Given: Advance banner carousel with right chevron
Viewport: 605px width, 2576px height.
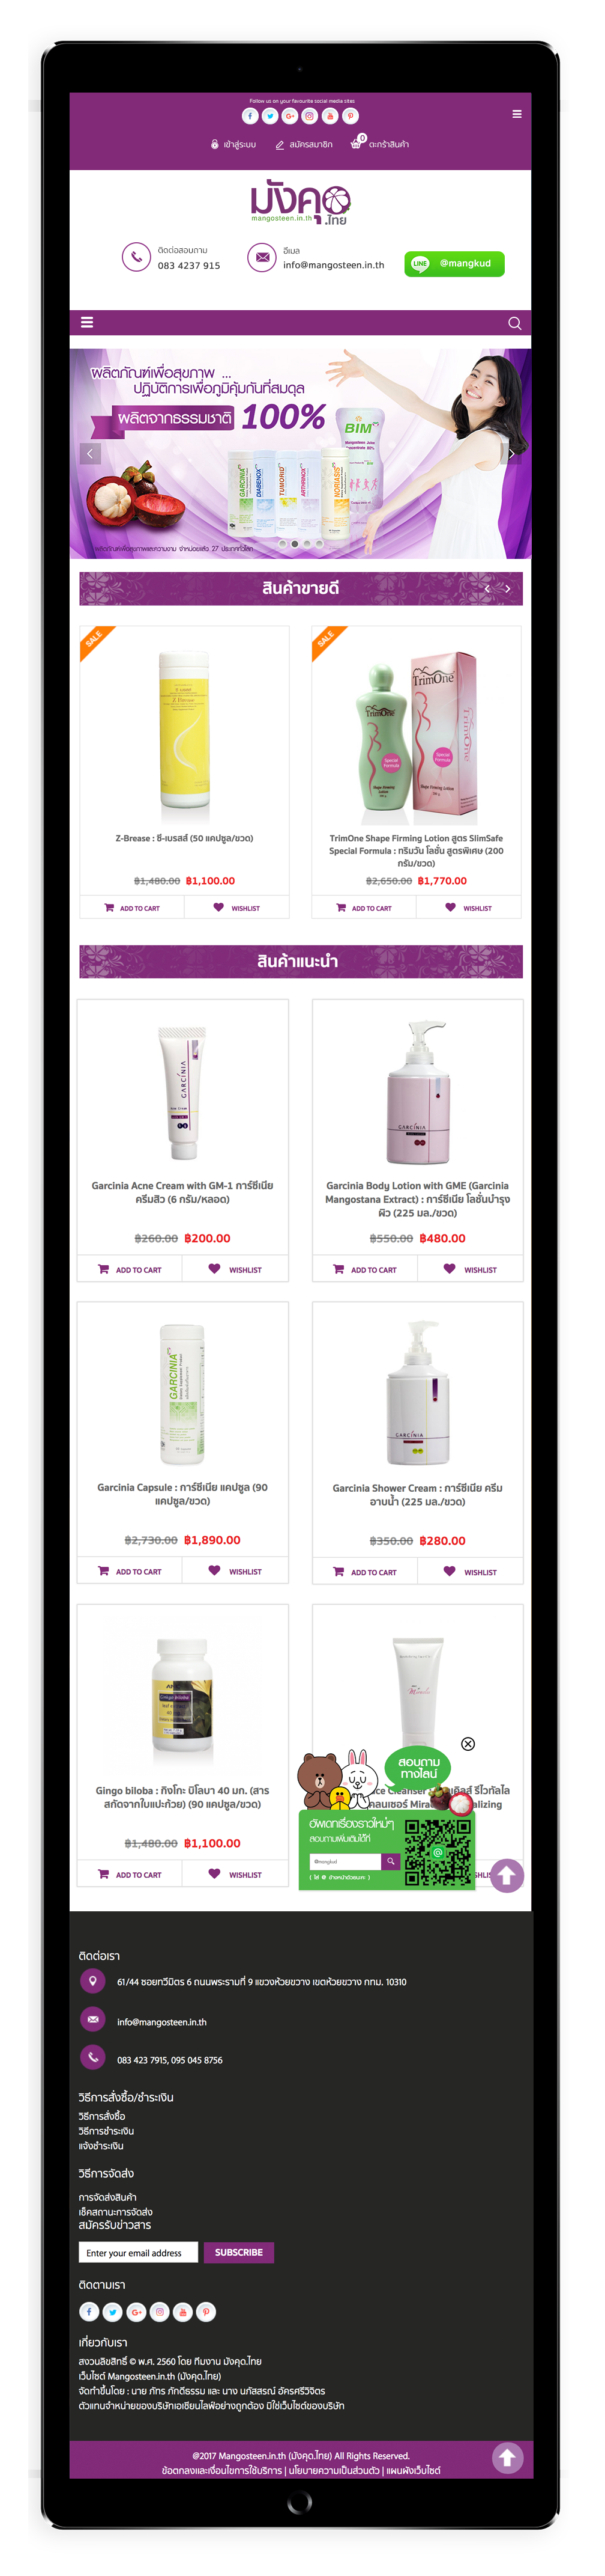Looking at the screenshot, I should click(x=511, y=454).
